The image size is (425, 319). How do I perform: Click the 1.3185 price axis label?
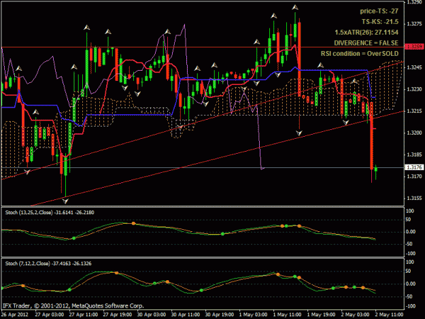pyautogui.click(x=414, y=155)
